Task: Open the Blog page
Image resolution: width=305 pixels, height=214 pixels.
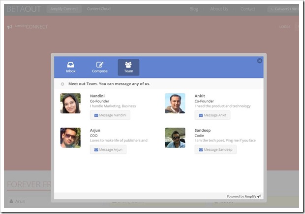Action: click(194, 9)
